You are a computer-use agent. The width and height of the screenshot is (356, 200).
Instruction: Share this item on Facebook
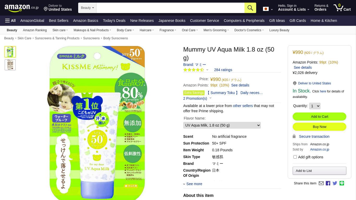click(x=328, y=183)
